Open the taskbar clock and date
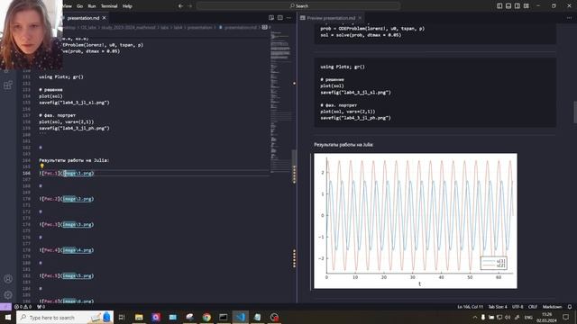Viewport: 577px width, 324px height. click(547, 317)
